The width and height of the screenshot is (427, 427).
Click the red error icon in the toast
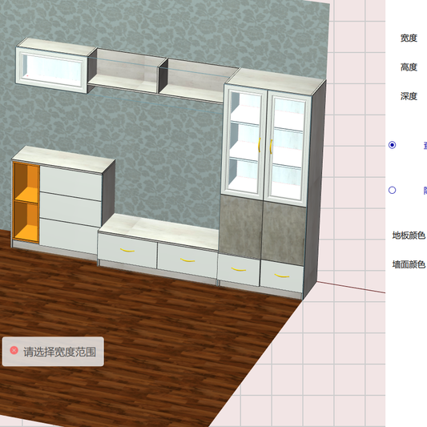coord(14,350)
